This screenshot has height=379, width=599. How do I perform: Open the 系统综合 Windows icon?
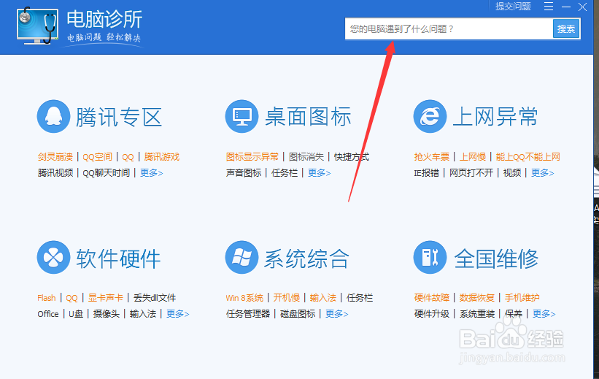click(x=241, y=257)
